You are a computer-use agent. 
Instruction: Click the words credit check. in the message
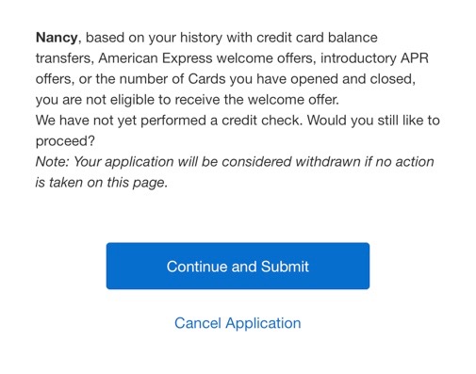point(262,121)
